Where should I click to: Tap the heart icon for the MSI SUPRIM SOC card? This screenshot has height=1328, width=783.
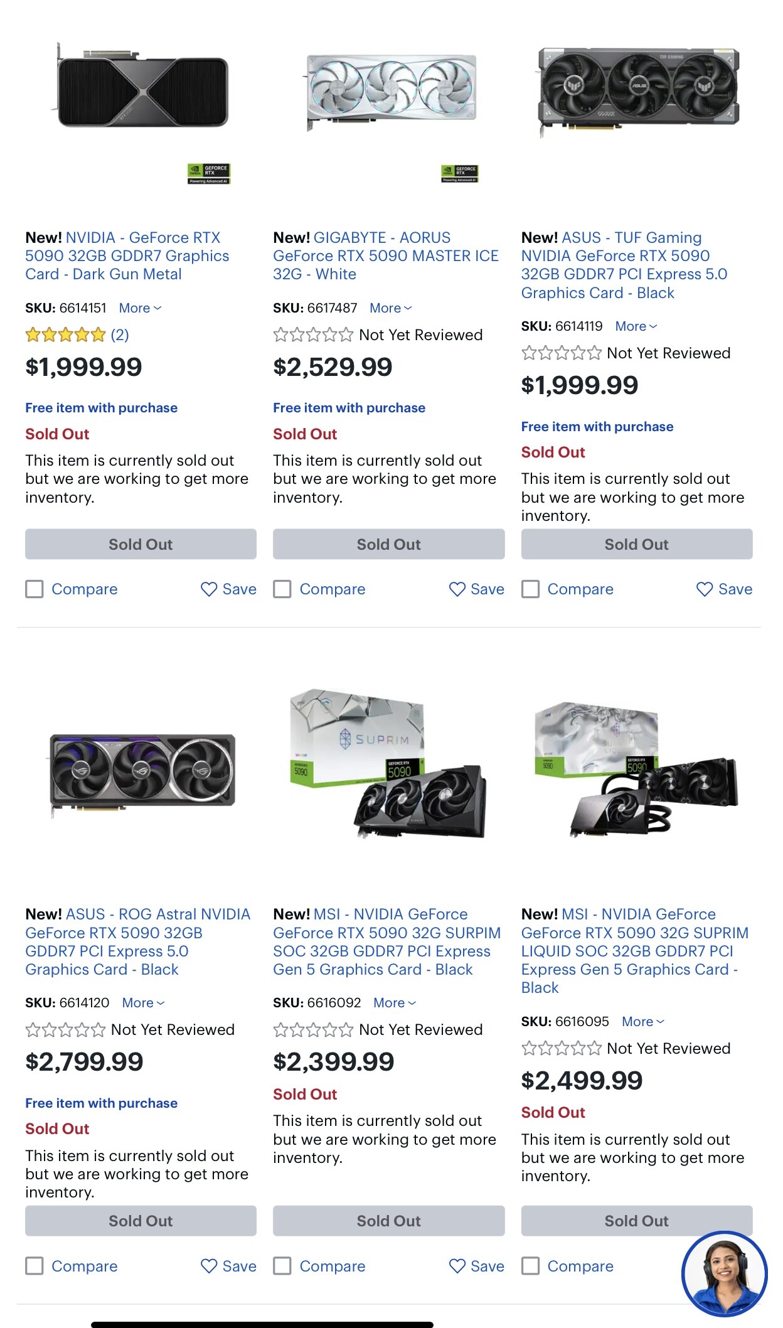(457, 1266)
